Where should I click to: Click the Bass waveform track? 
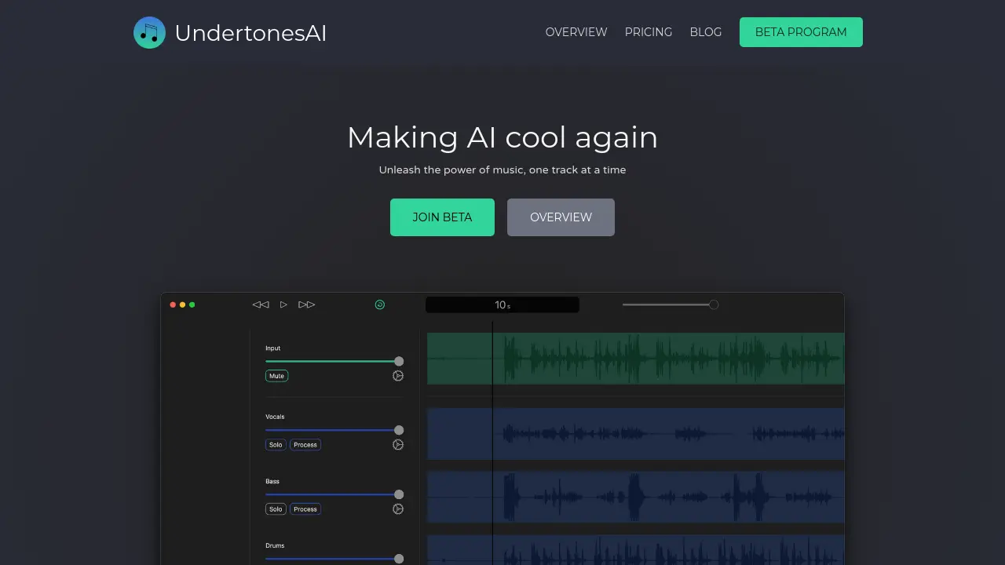(636, 497)
